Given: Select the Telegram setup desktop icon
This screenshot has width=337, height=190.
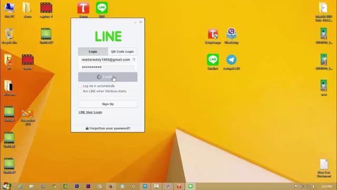Looking at the screenshot, I should [232, 62].
